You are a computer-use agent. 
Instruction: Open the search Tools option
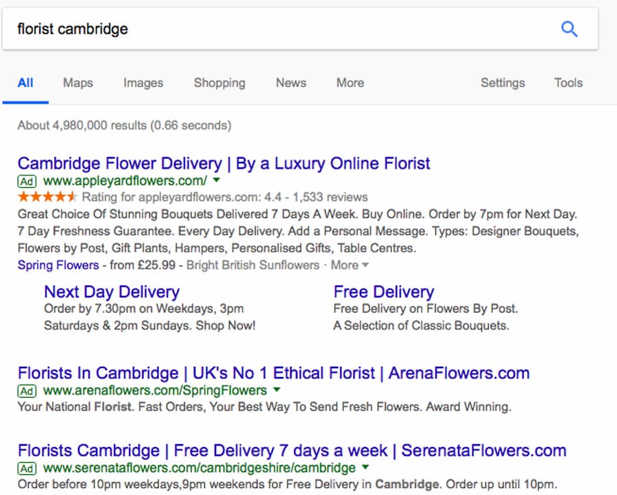568,83
